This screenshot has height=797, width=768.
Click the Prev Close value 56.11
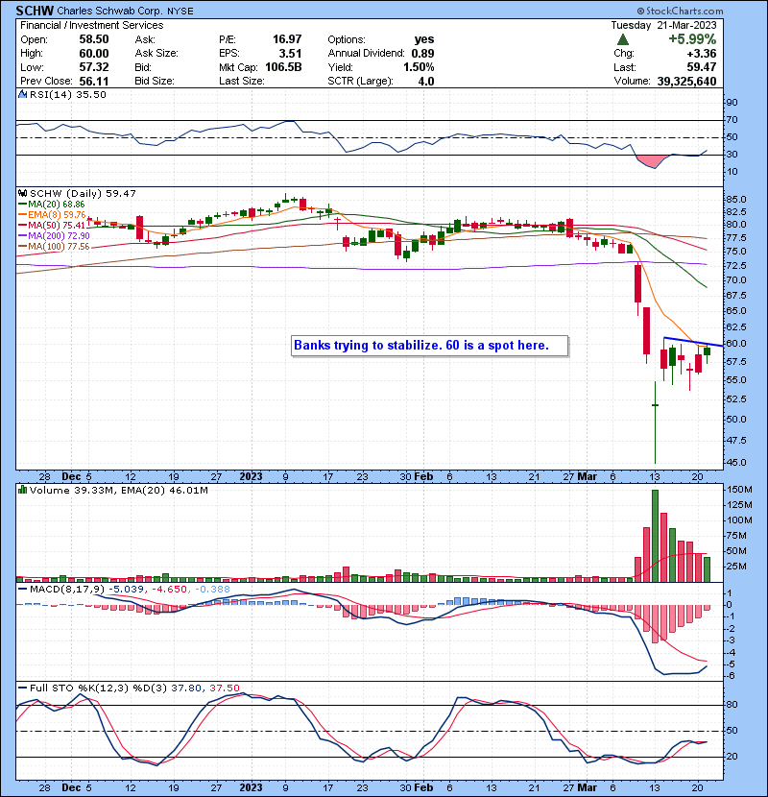[x=94, y=81]
